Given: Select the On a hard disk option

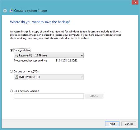Looking at the screenshot, I should pos(11,50).
